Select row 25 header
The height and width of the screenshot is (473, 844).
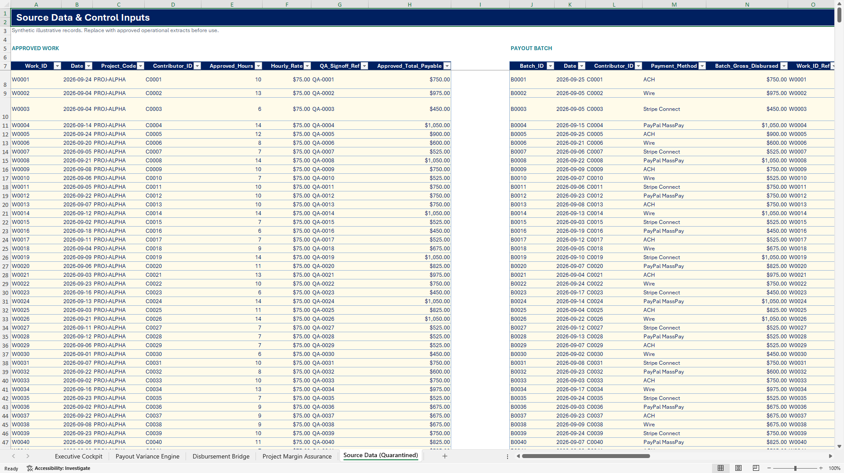coord(5,249)
